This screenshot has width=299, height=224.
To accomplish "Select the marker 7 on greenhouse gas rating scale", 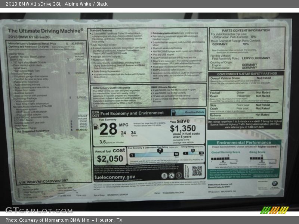I will 160,151.
